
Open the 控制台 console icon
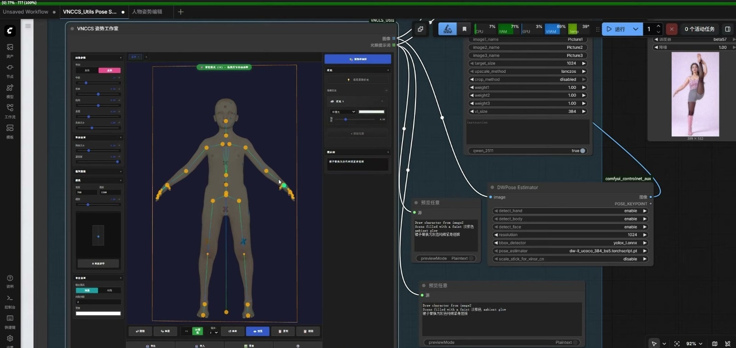click(10, 299)
